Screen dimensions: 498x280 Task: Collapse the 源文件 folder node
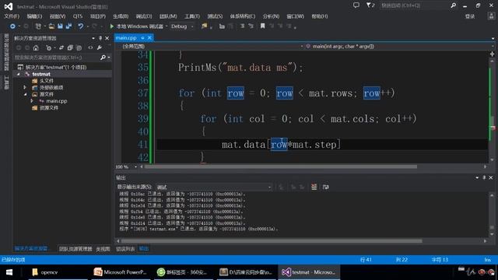point(25,94)
